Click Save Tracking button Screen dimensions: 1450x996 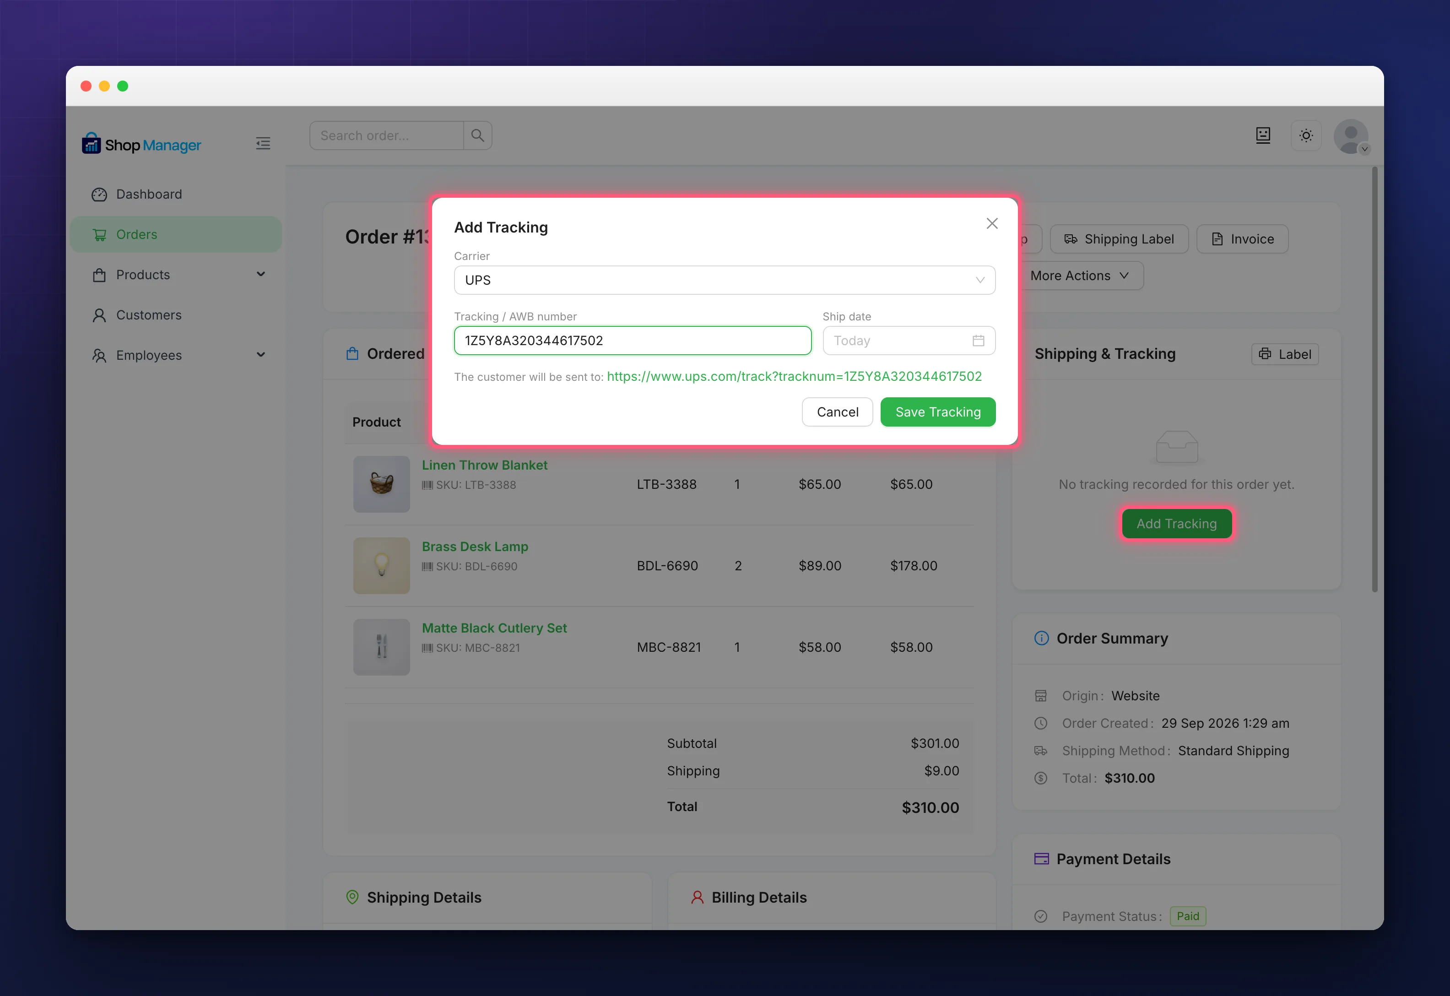938,412
